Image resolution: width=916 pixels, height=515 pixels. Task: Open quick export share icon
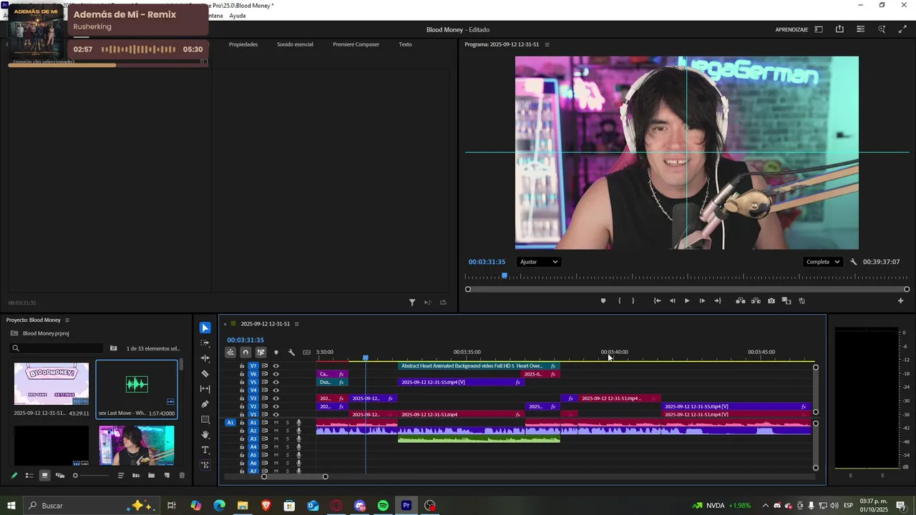839,29
